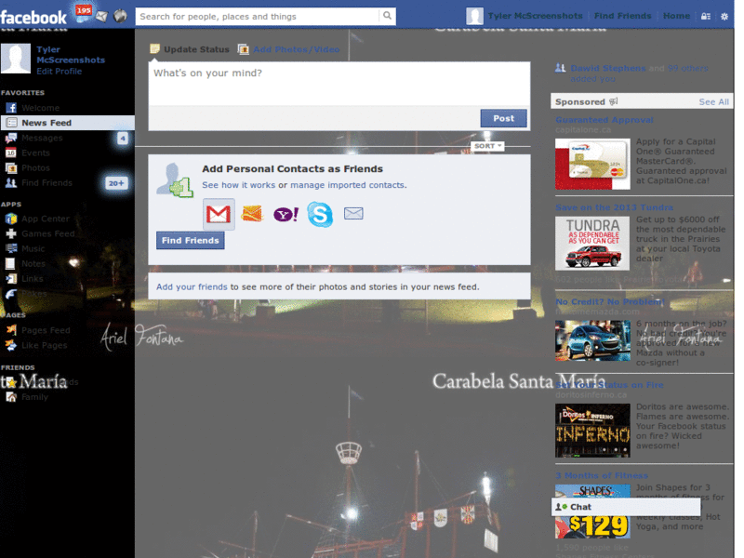The image size is (744, 558).
Task: Open the Save on the 2013 Tundra ad title
Action: pyautogui.click(x=614, y=207)
